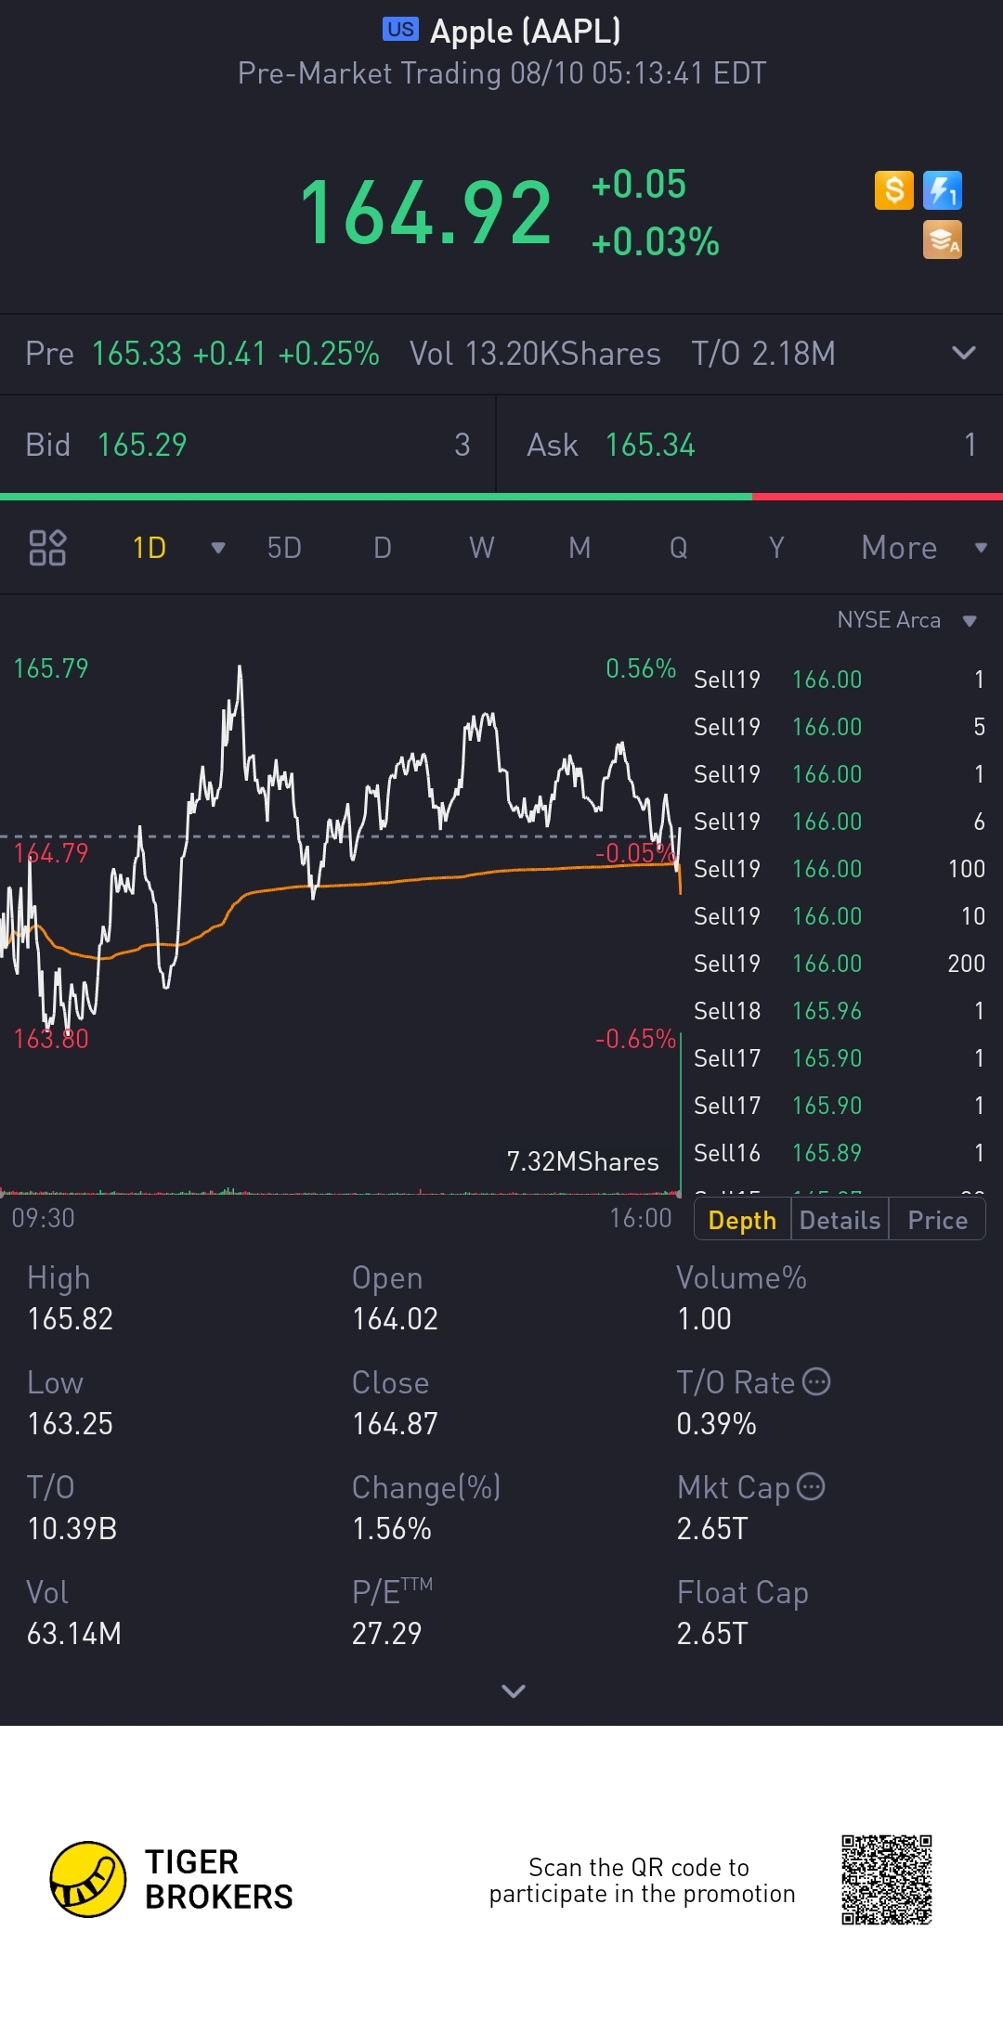Viewport: 1003px width, 2034px height.
Task: Tap the yellow dollar sign badge icon
Action: tap(894, 190)
